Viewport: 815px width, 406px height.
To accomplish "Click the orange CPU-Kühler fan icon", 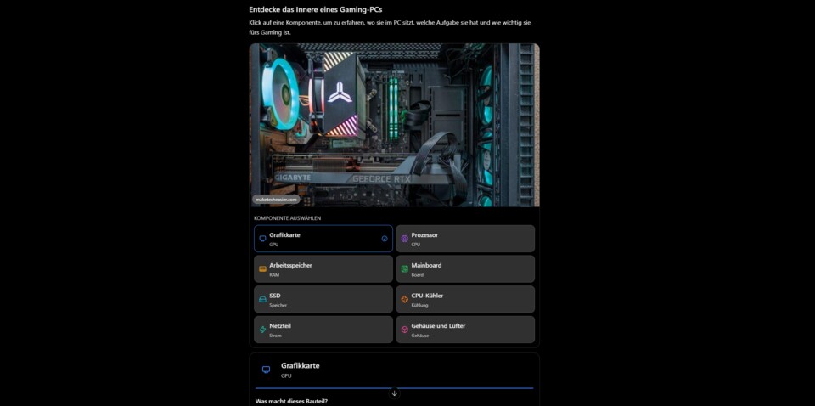I will click(x=404, y=300).
